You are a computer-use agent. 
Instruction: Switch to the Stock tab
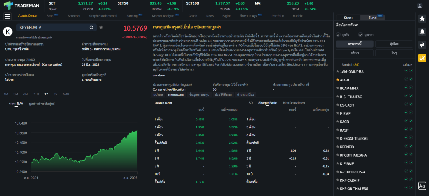click(348, 18)
